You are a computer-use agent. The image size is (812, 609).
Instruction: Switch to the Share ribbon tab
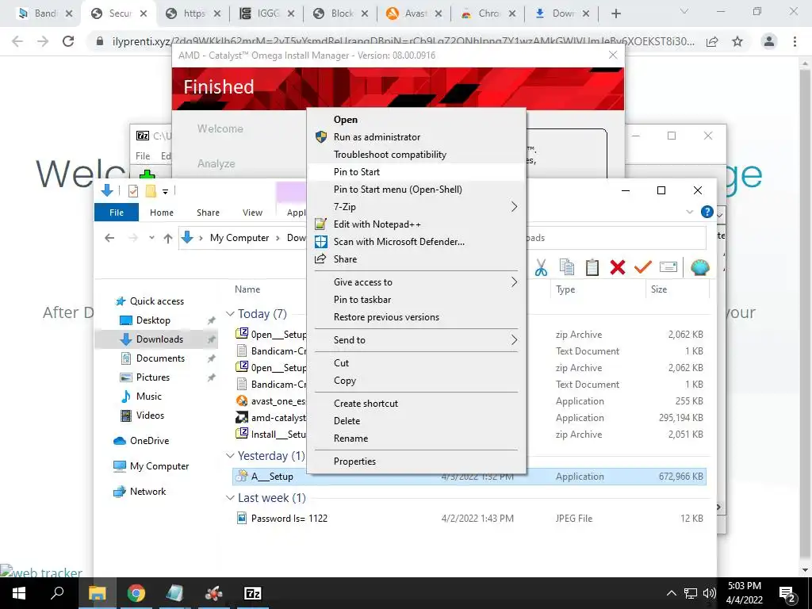click(x=208, y=213)
